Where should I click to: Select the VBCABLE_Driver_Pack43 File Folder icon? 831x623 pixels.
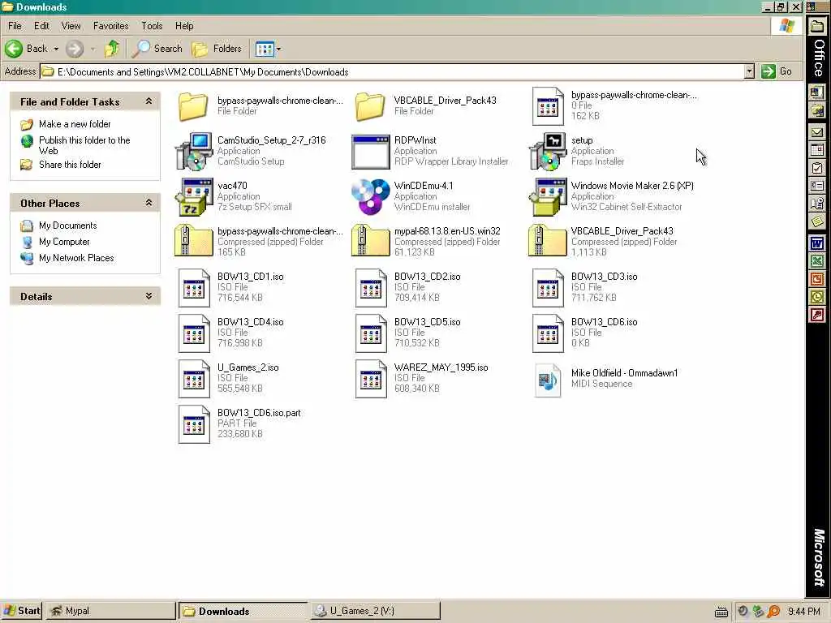370,106
